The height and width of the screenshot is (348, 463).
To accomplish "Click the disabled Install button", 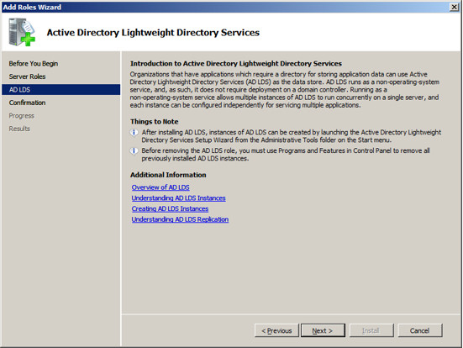I will coord(371,330).
